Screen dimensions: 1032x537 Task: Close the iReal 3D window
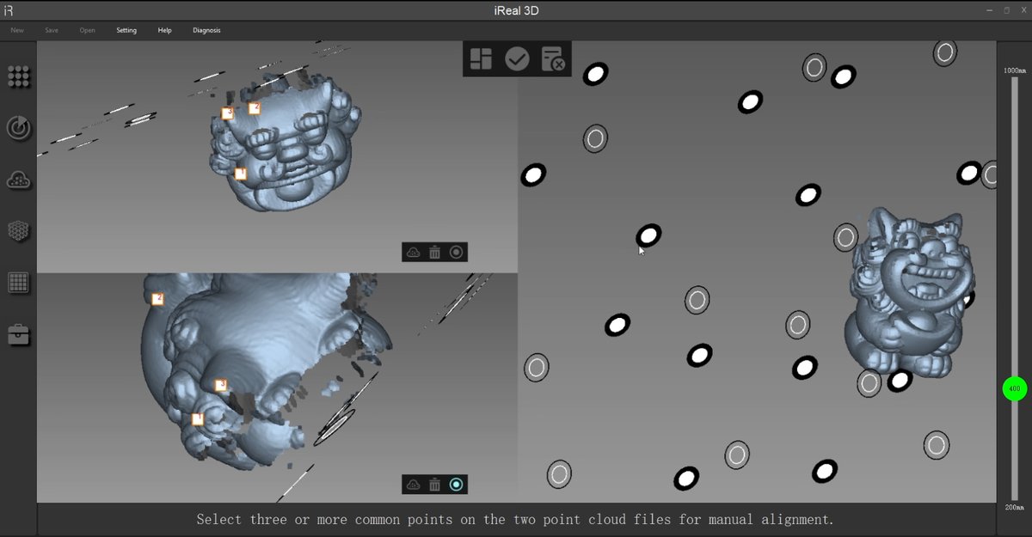pos(1023,10)
